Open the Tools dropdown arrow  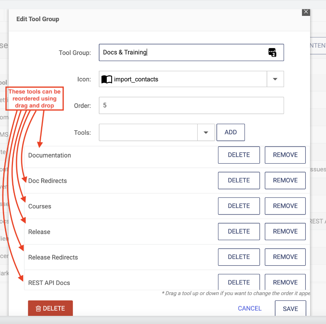[x=206, y=132]
